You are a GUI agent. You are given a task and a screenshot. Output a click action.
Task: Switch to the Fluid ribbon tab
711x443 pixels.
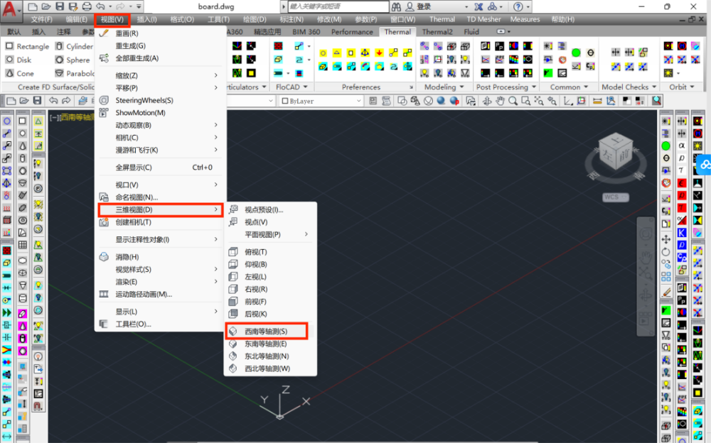pos(471,32)
